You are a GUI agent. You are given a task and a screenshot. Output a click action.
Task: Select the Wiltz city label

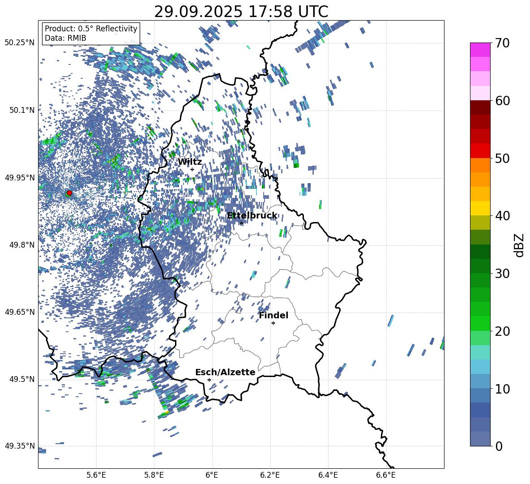click(x=190, y=162)
